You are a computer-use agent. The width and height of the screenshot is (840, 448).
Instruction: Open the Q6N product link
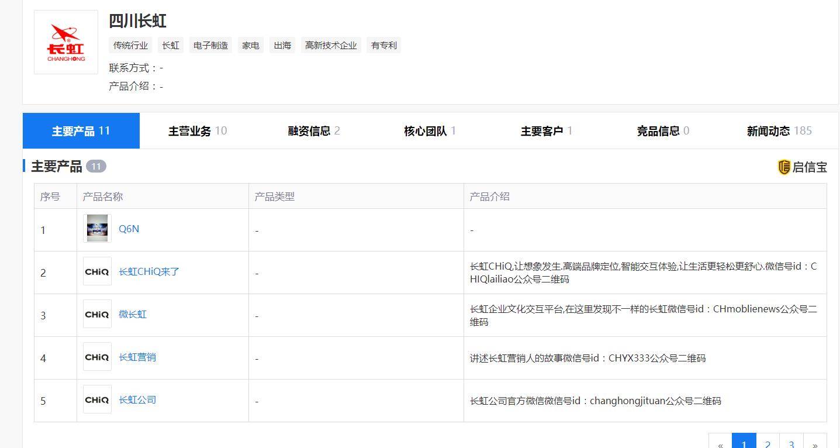click(129, 229)
